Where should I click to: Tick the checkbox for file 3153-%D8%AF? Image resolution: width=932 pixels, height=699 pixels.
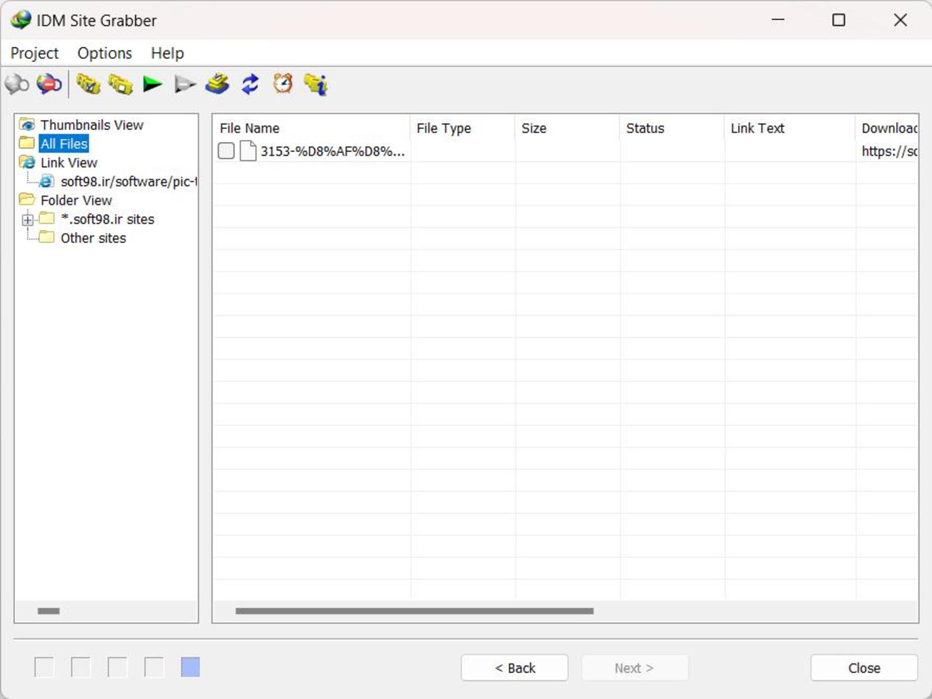tap(226, 151)
